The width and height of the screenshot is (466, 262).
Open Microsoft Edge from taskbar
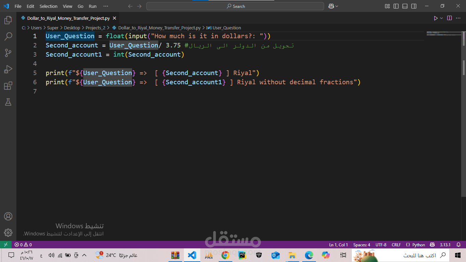point(309,255)
